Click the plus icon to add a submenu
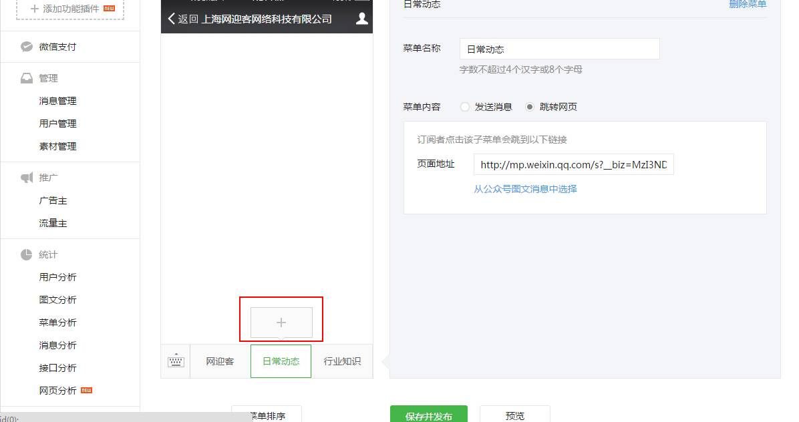 281,322
